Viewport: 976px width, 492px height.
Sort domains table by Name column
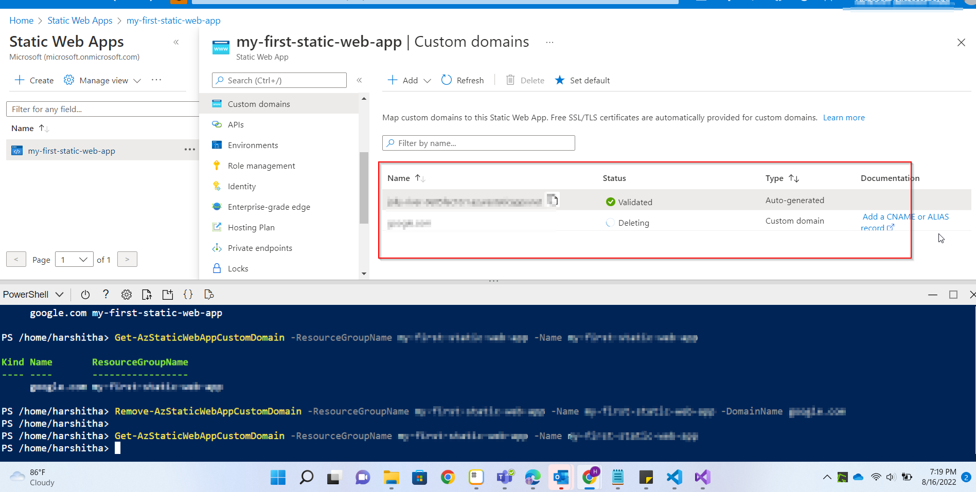pos(406,178)
